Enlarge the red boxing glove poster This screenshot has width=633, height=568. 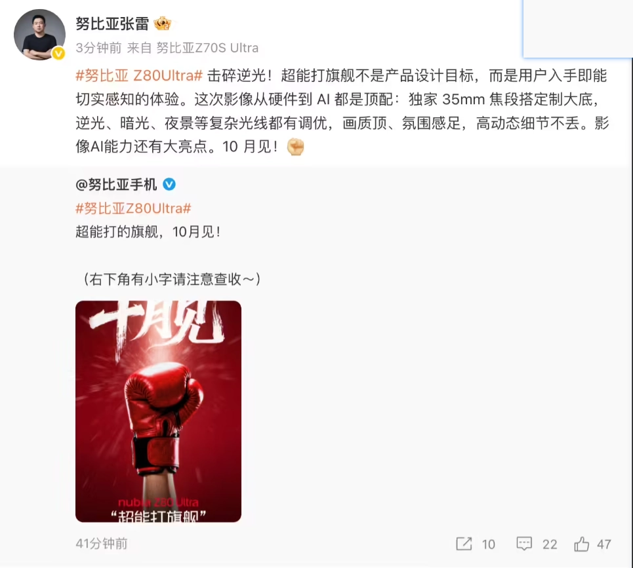158,411
